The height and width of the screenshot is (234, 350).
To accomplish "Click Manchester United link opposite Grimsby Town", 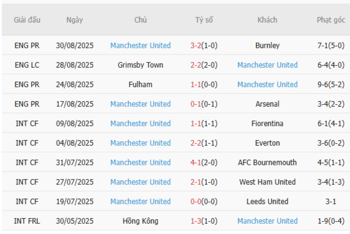I will [x=267, y=65].
